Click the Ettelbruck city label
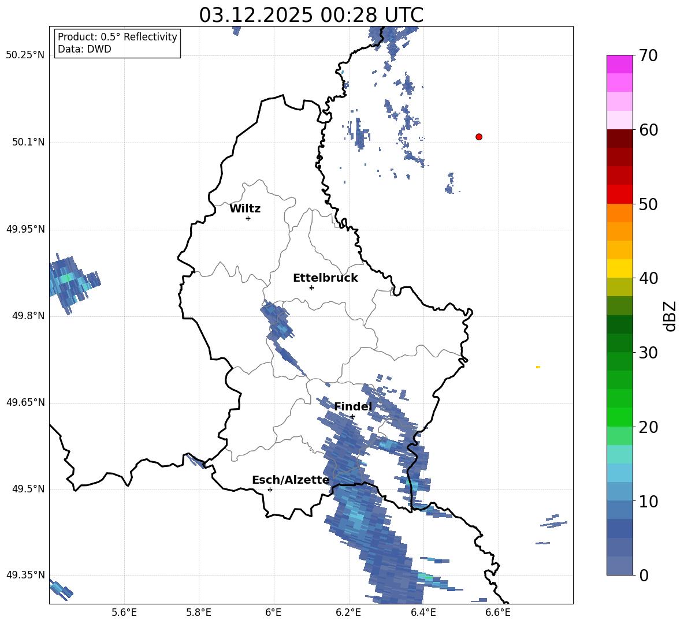This screenshot has width=684, height=624. (x=325, y=278)
